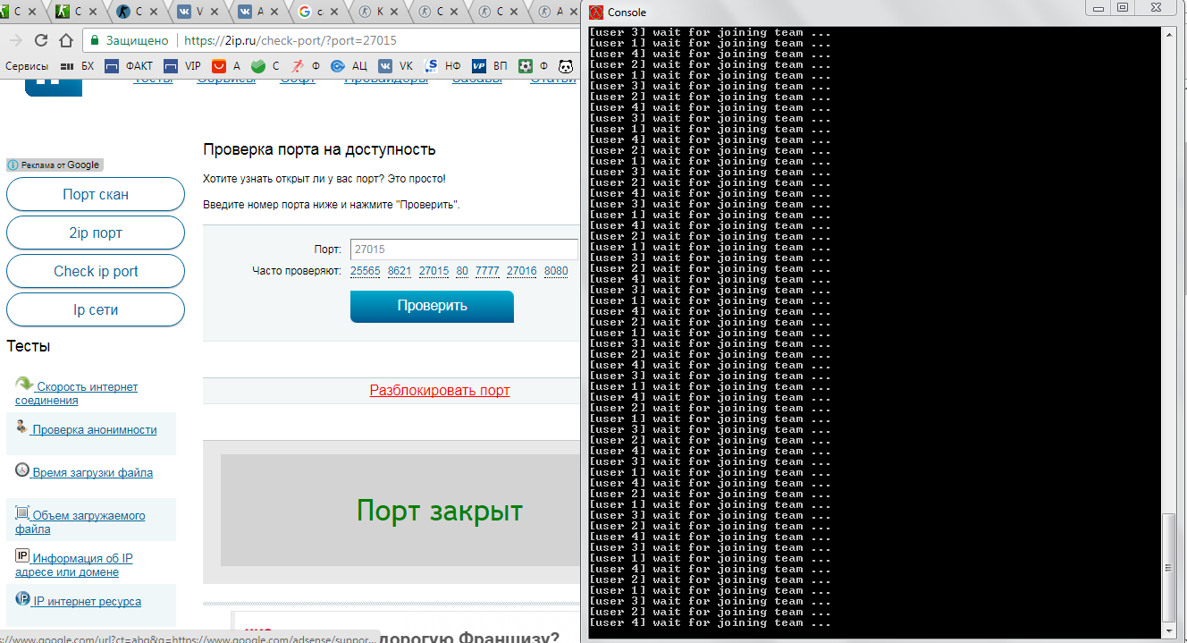Select frequently checked port 7777
The height and width of the screenshot is (643, 1187).
click(x=487, y=271)
